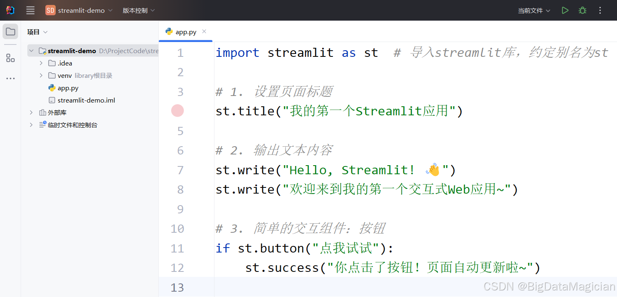
Task: Open the 版本控制 dropdown
Action: [x=139, y=10]
